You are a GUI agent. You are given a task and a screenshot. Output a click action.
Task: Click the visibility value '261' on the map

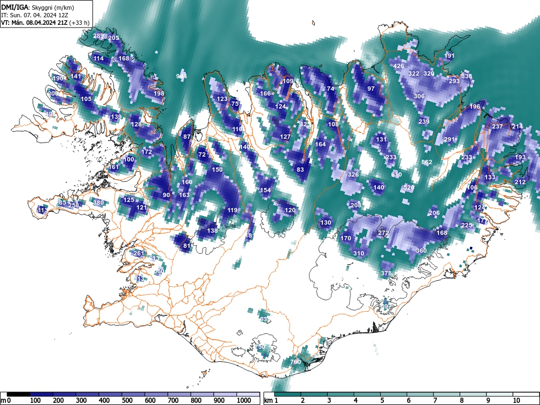[139, 253]
